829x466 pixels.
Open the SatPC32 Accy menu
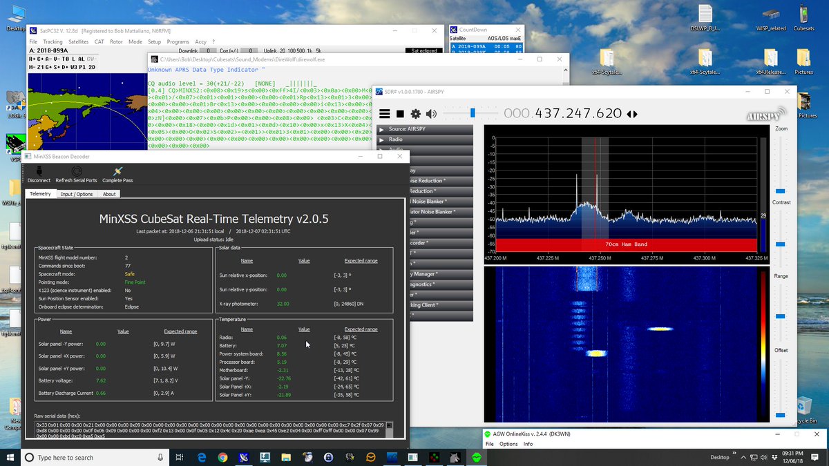[200, 41]
